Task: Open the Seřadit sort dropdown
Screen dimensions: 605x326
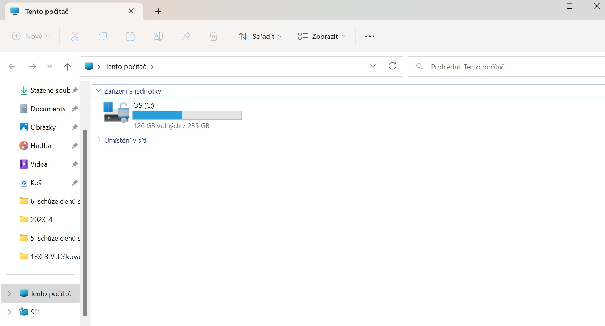Action: coord(260,37)
